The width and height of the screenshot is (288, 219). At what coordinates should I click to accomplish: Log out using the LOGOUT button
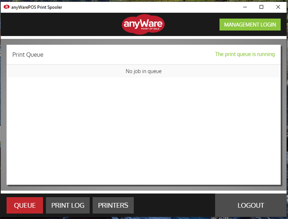(251, 205)
